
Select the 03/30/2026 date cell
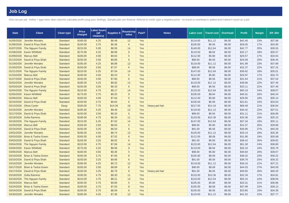pyautogui.click(x=15, y=194)
